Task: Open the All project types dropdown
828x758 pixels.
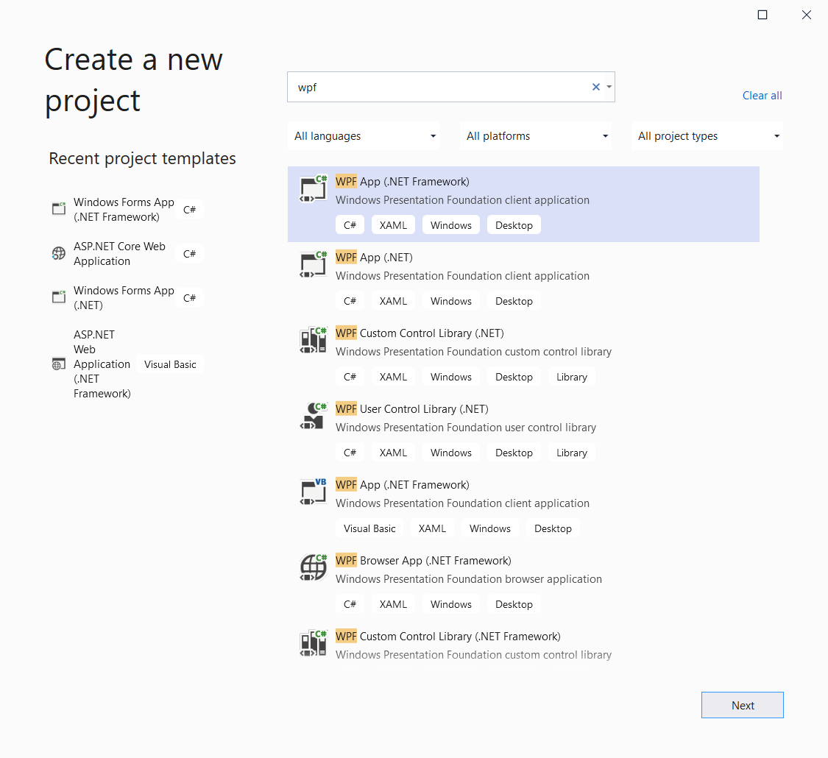Action: pos(707,135)
